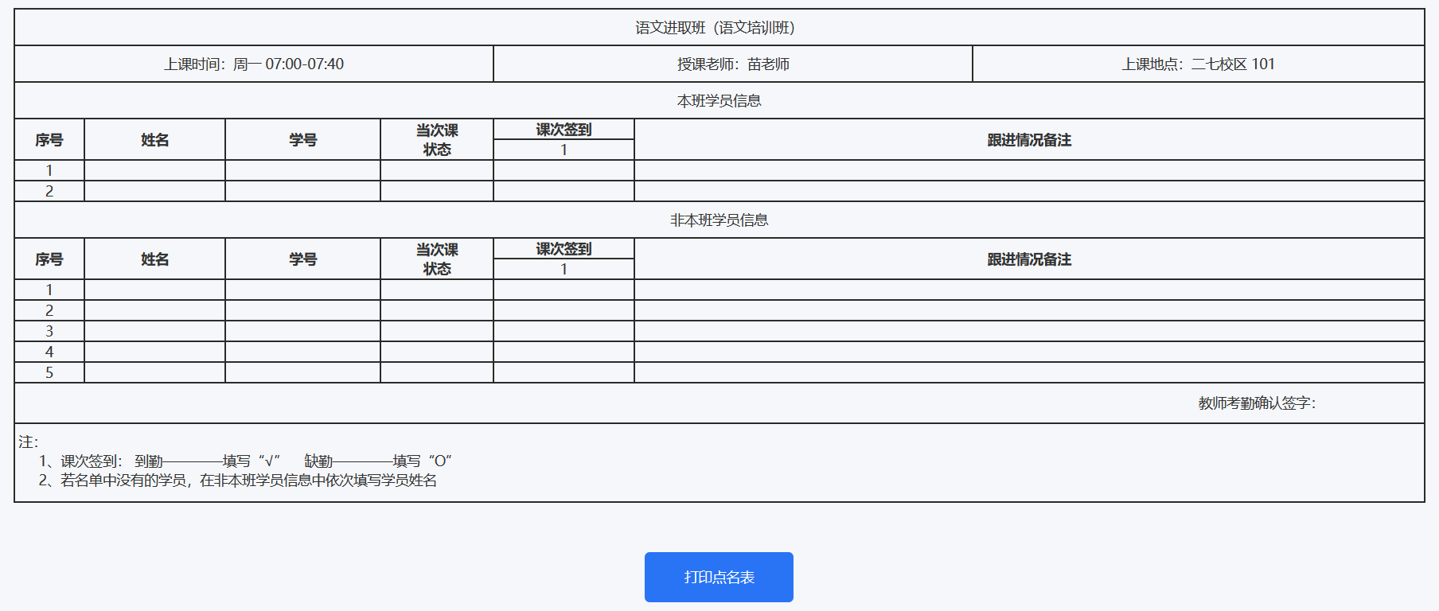Select the 本班学员信息 section heading
The image size is (1439, 611).
[719, 101]
